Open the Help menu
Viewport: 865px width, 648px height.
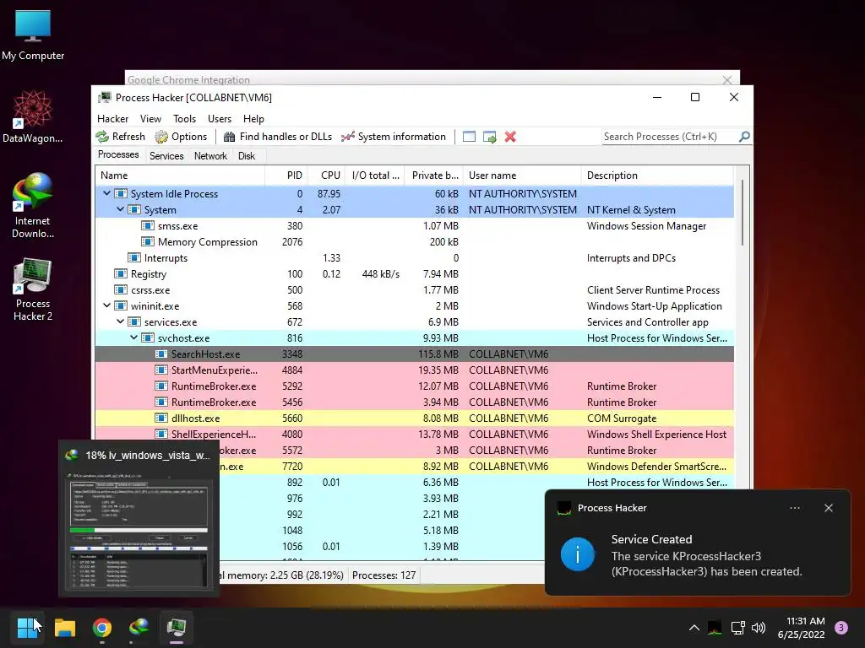point(253,119)
